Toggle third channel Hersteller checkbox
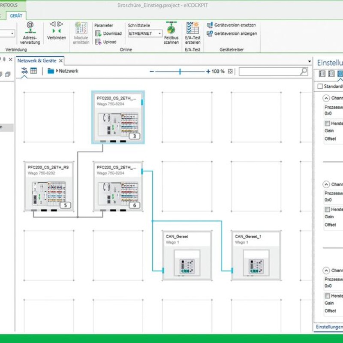The height and width of the screenshot is (343, 343). point(327,296)
